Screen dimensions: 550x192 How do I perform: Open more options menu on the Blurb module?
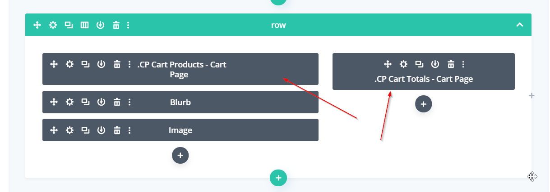tap(129, 103)
